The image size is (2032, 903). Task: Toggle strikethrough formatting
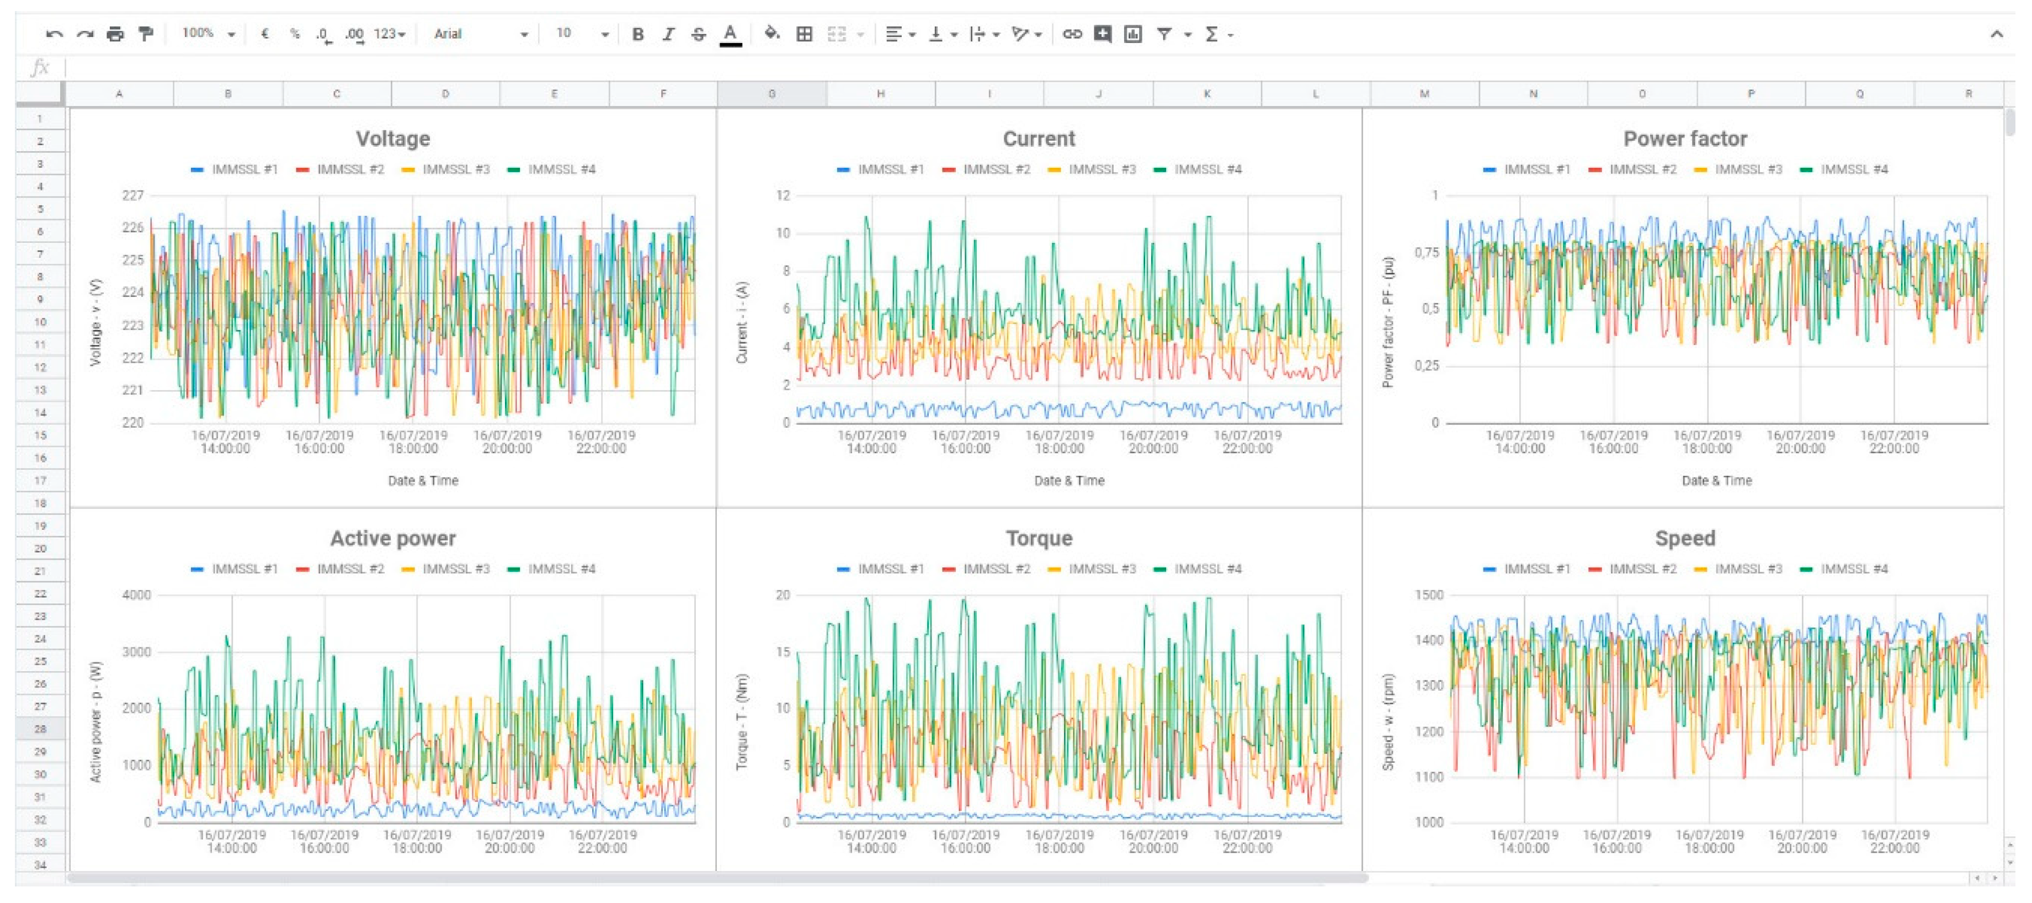point(698,34)
